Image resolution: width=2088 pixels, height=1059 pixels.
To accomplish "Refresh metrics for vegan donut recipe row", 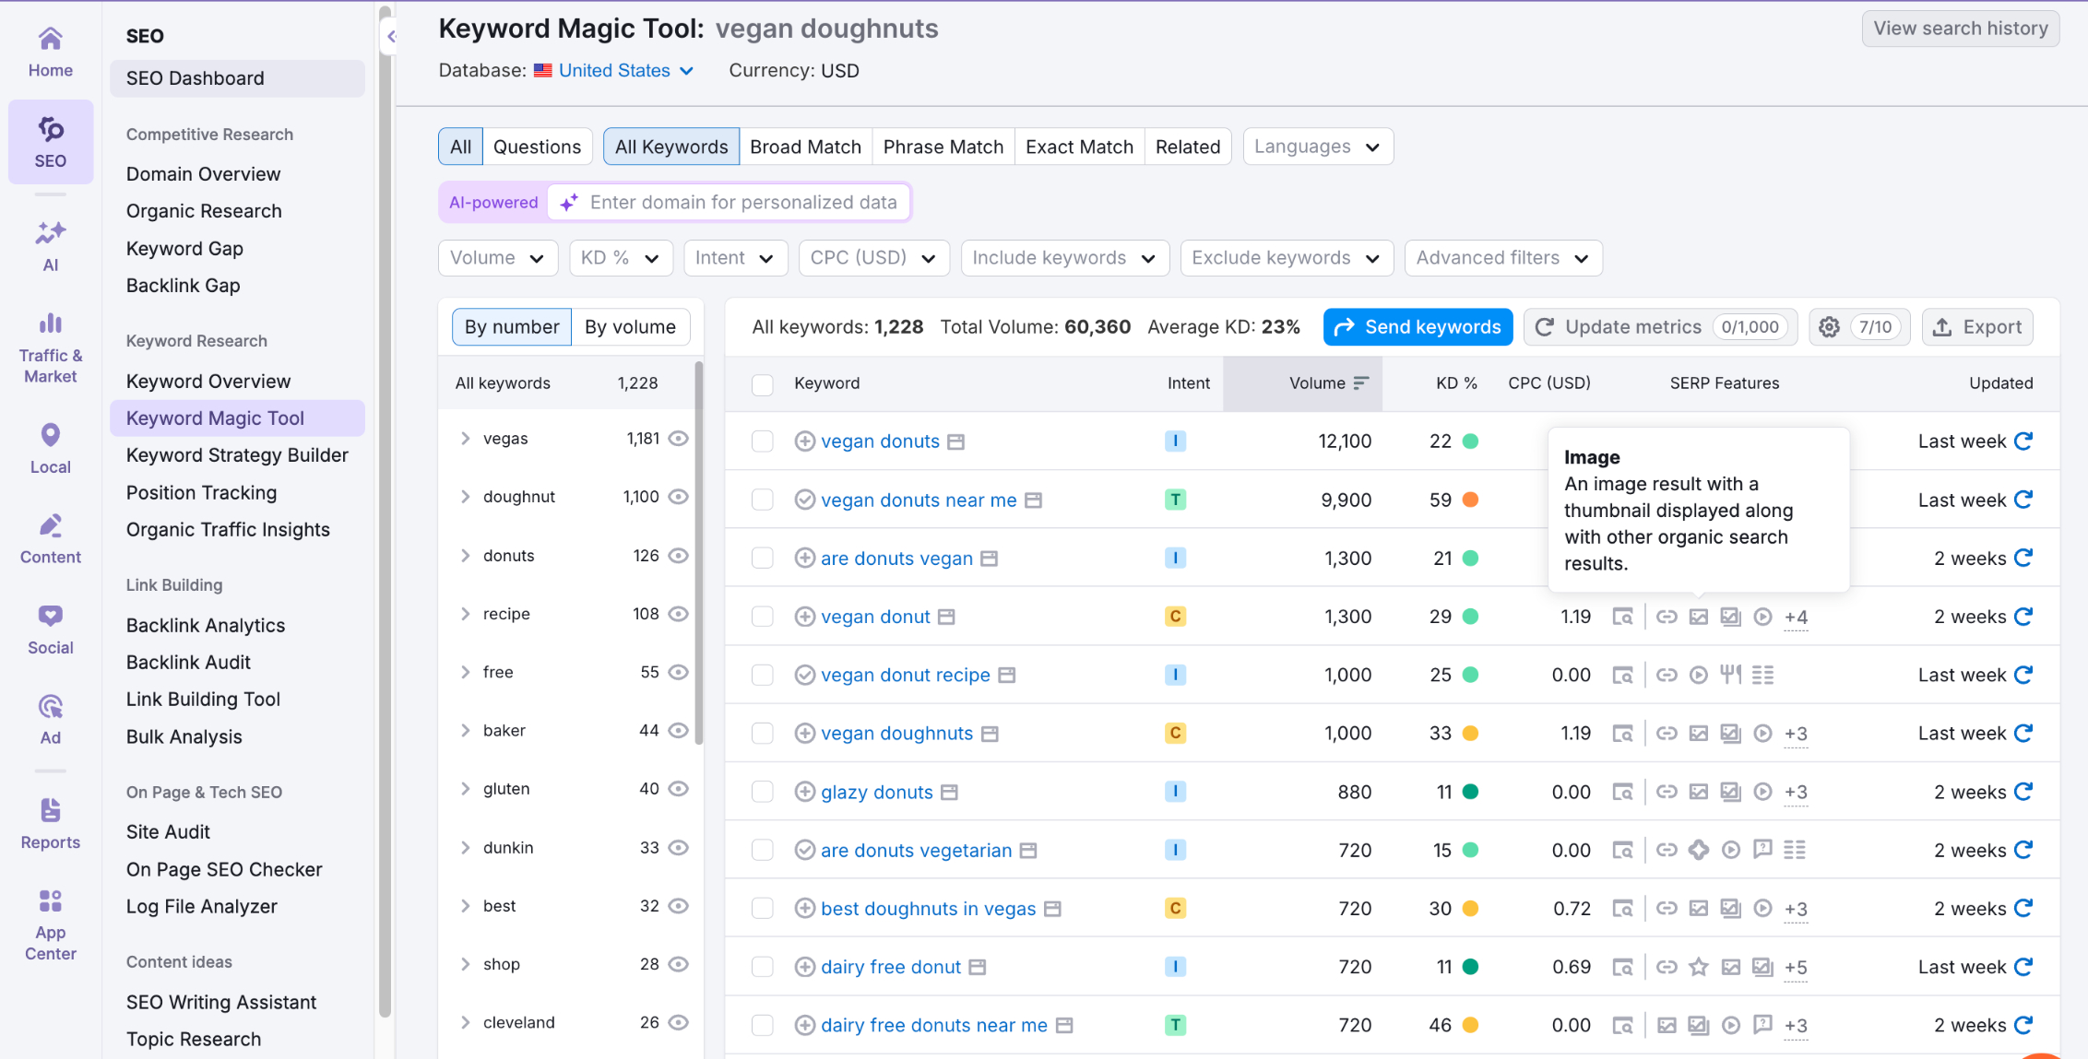I will 2023,675.
